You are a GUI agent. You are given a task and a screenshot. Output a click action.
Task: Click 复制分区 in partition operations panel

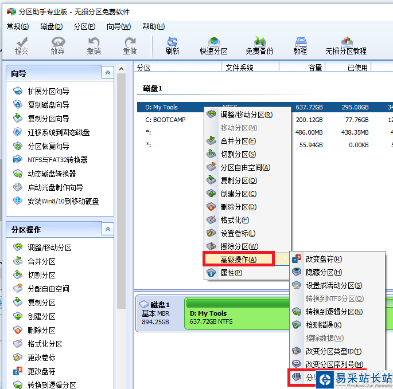point(34,302)
